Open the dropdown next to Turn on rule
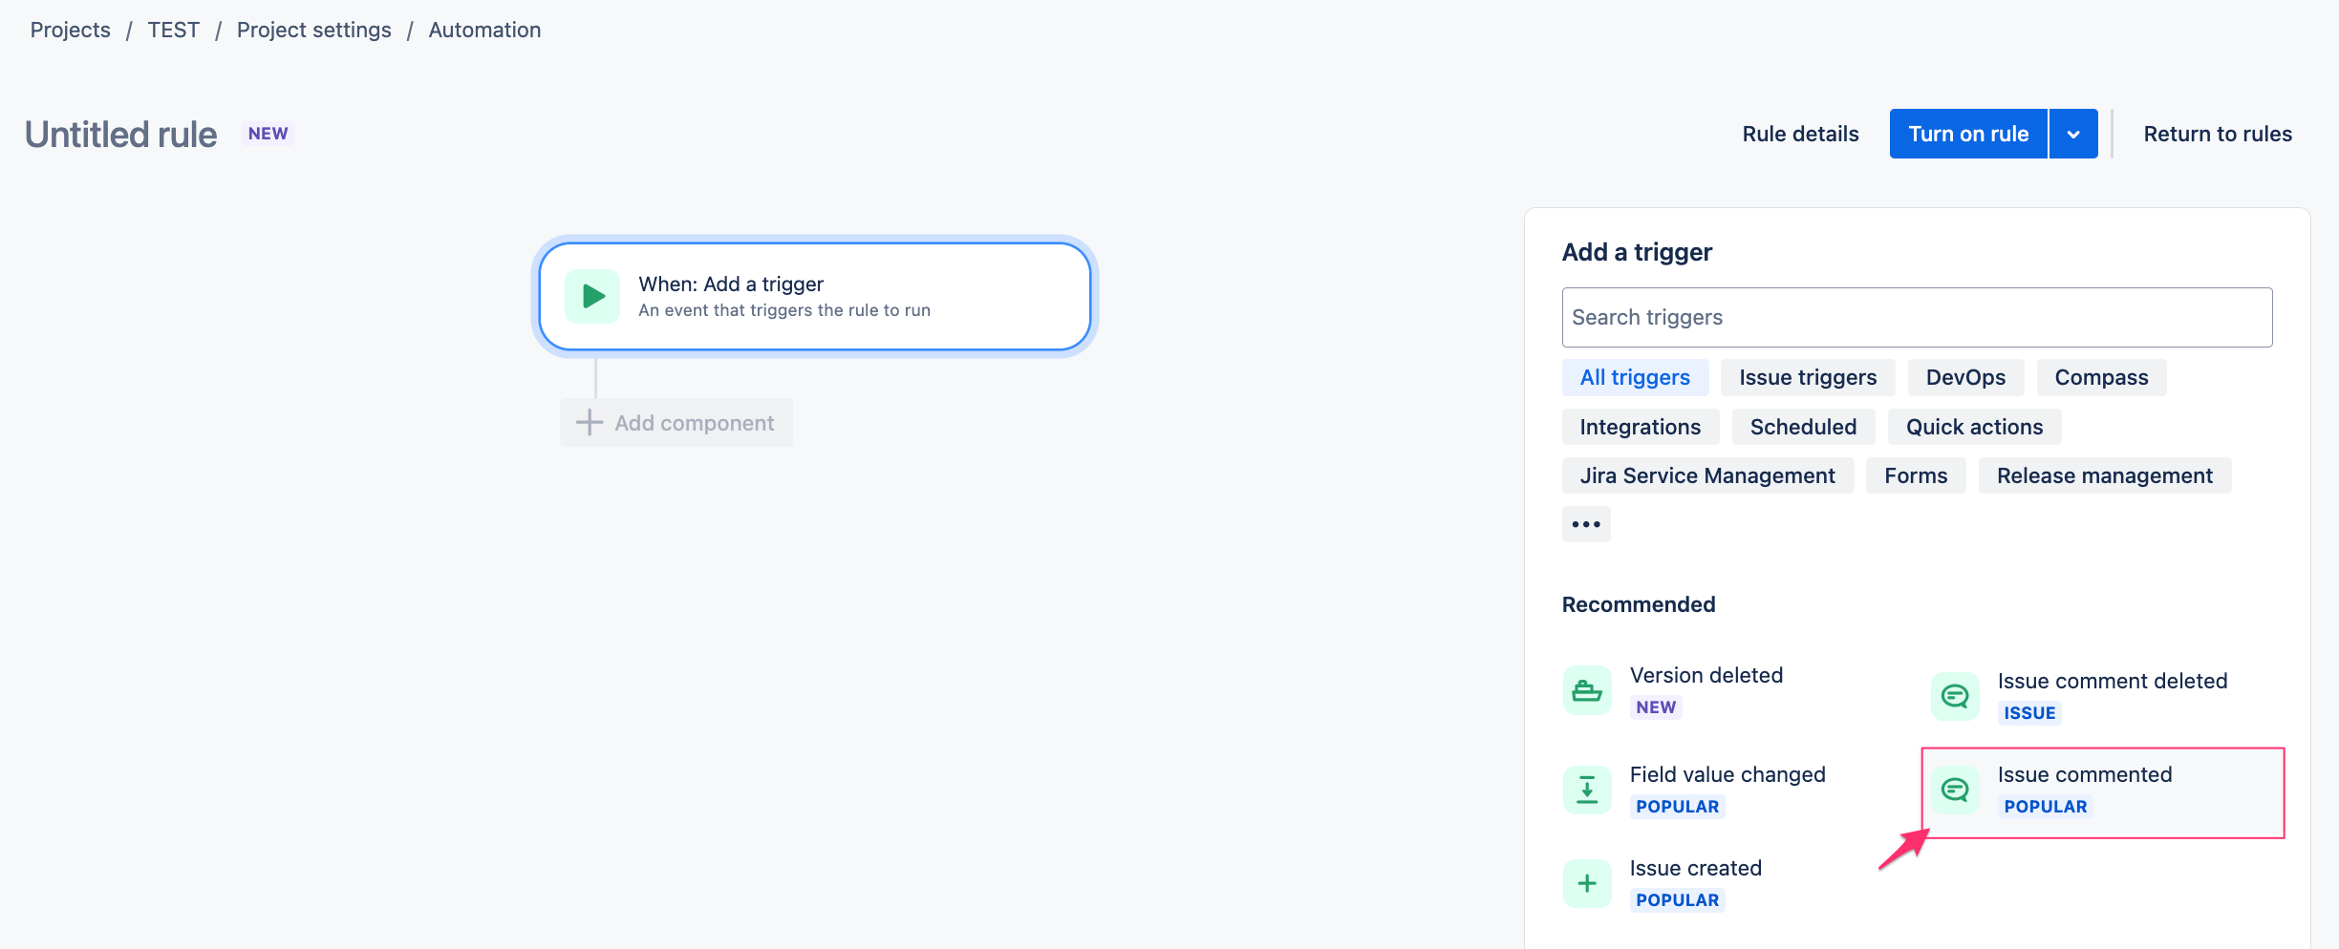 [2072, 133]
